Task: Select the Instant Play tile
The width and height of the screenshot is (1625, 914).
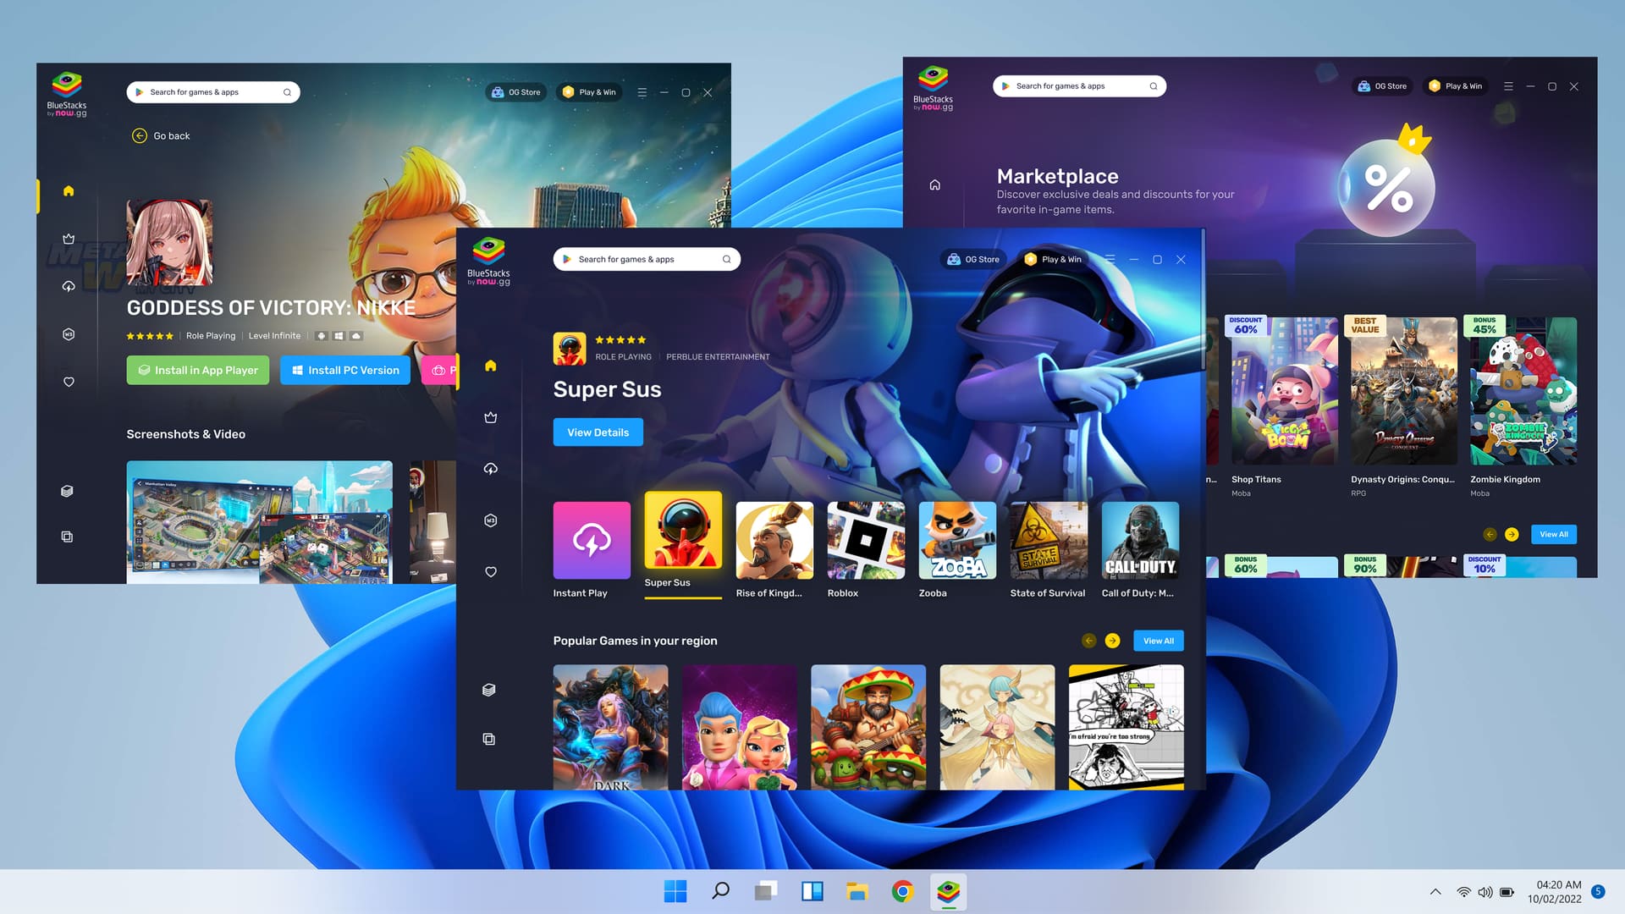Action: pyautogui.click(x=592, y=550)
